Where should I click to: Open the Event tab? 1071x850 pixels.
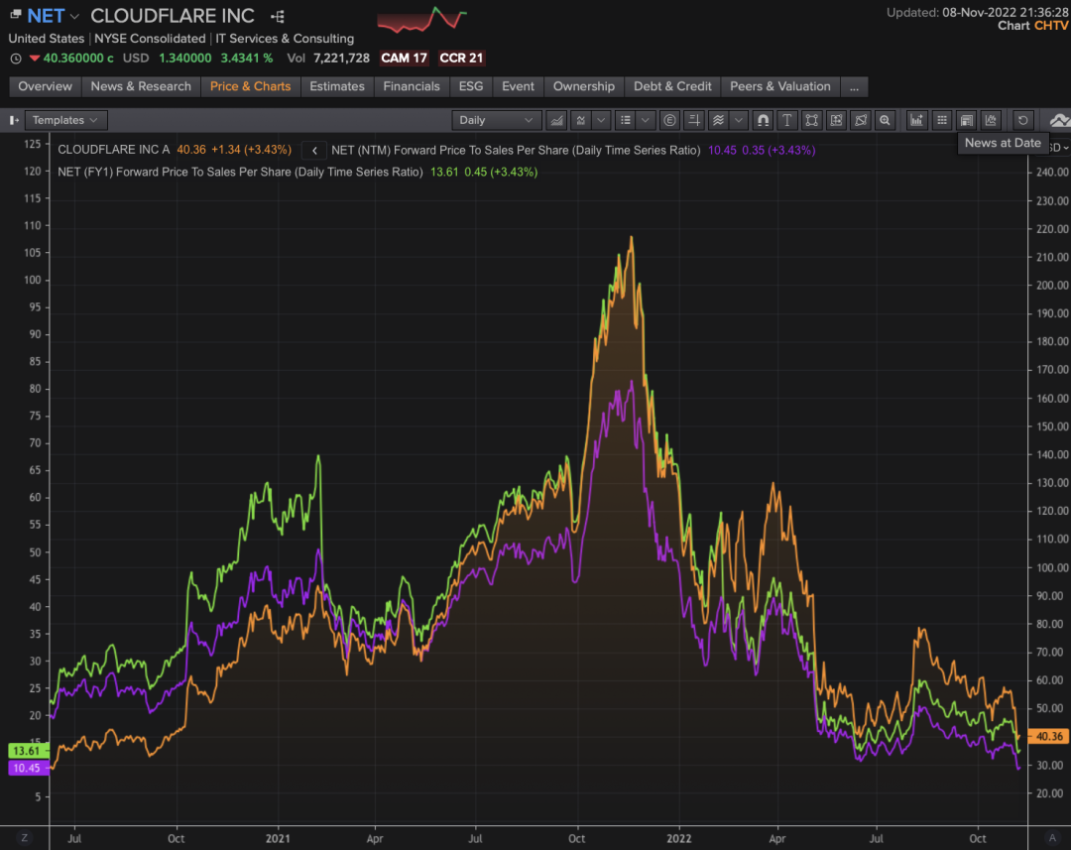tap(518, 86)
